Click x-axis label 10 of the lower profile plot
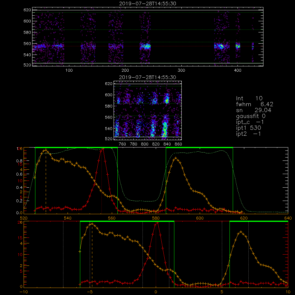 (288, 292)
